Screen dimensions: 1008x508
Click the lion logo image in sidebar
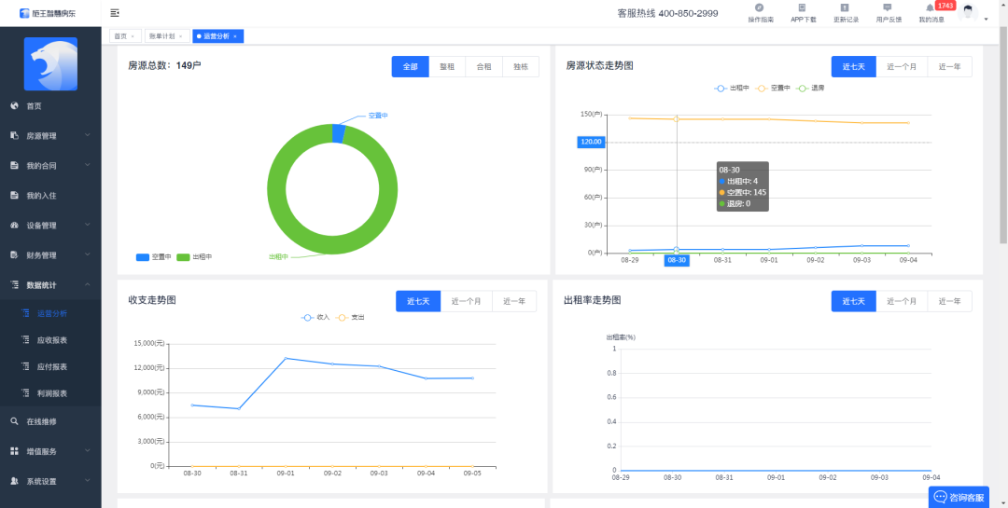[x=50, y=64]
